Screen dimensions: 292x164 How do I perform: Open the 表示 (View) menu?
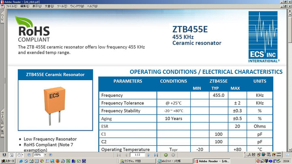37,6
